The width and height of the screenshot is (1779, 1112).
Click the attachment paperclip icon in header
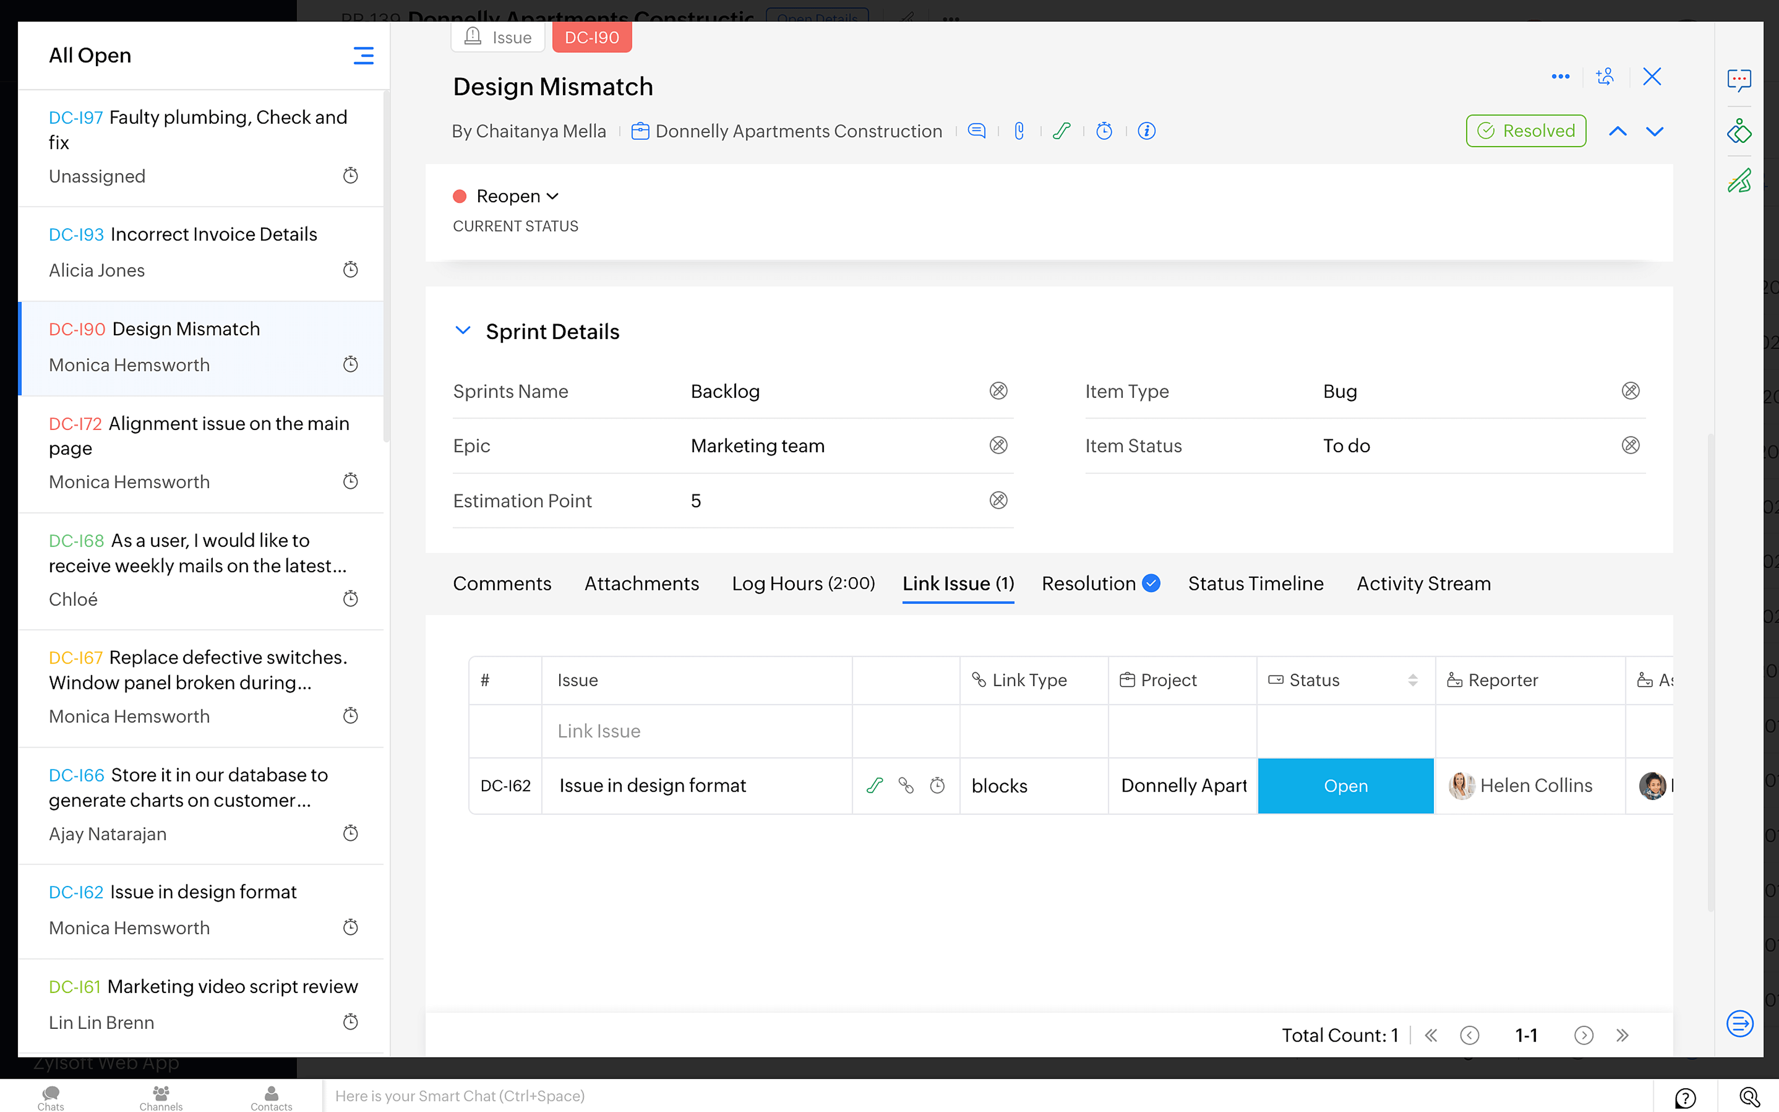pyautogui.click(x=1019, y=131)
